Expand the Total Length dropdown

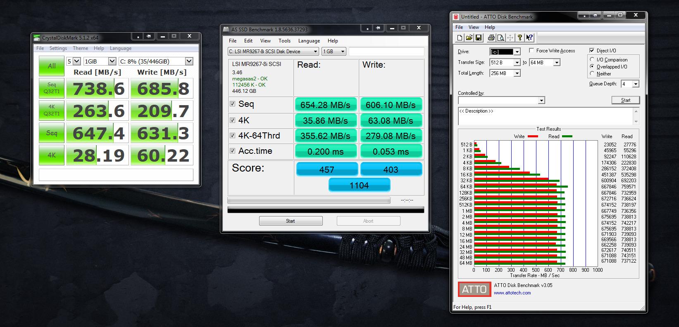[x=517, y=73]
